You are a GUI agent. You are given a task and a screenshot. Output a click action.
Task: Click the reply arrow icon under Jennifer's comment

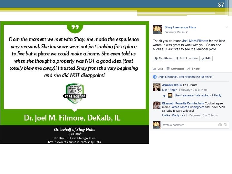tap(164, 96)
